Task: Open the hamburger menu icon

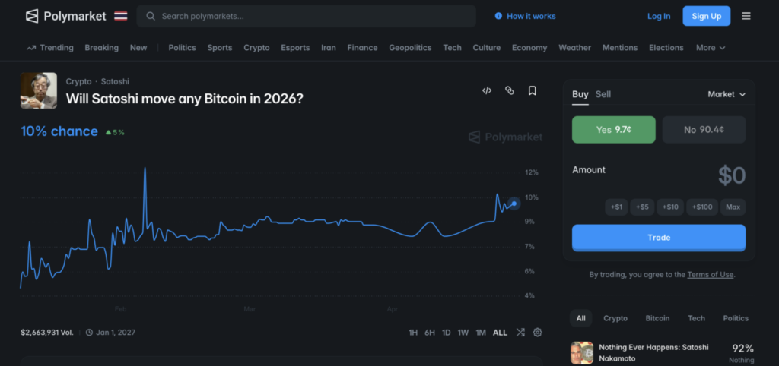Action: coord(746,16)
